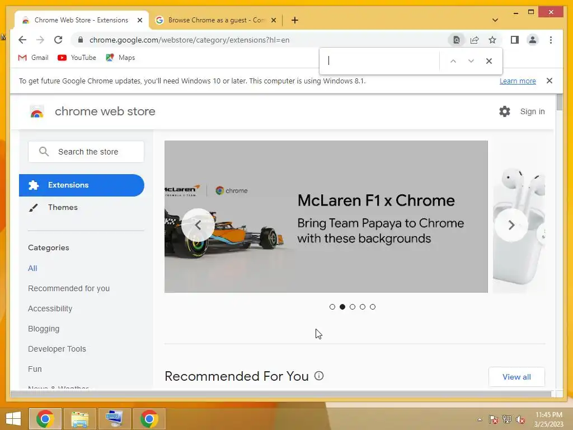Select the third carousel dot
This screenshot has width=573, height=430.
(353, 307)
